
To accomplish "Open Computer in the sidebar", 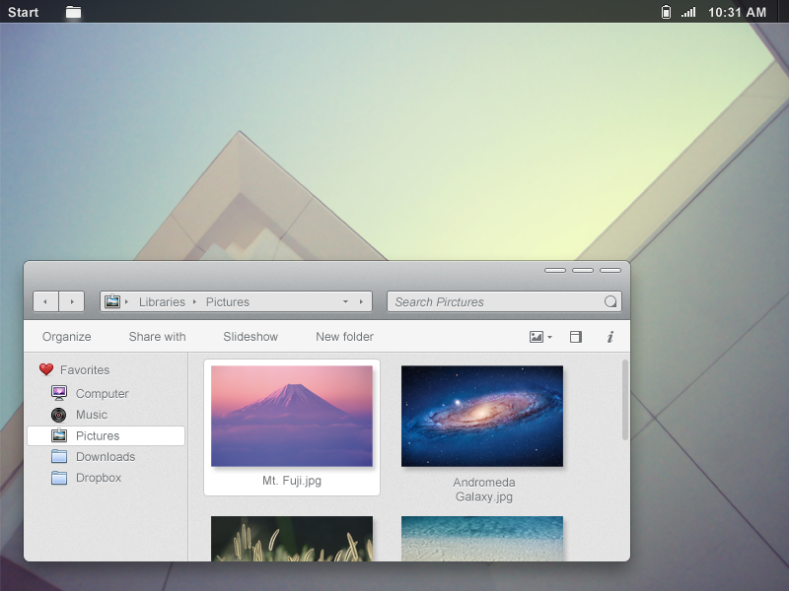I will point(103,393).
